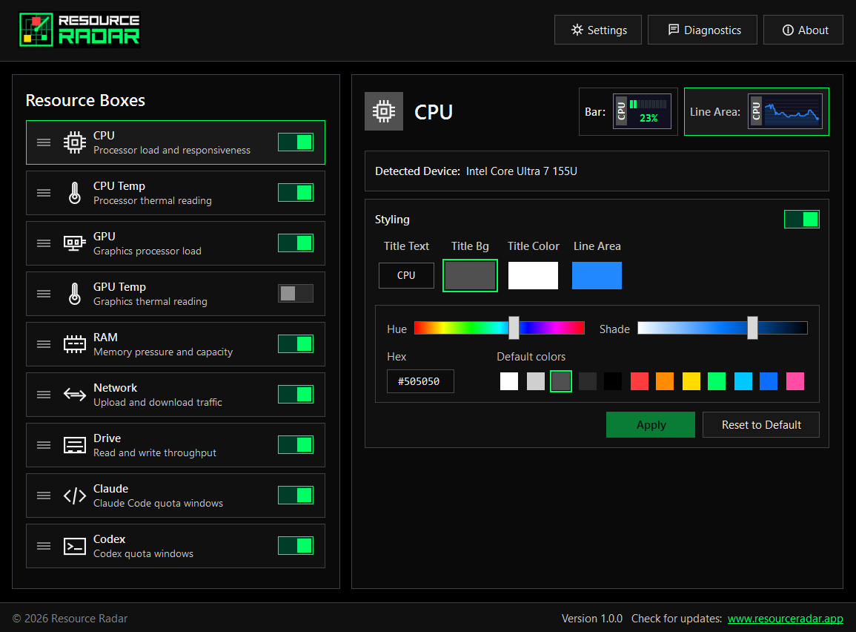Click the drag handle on GPU row

[x=44, y=243]
